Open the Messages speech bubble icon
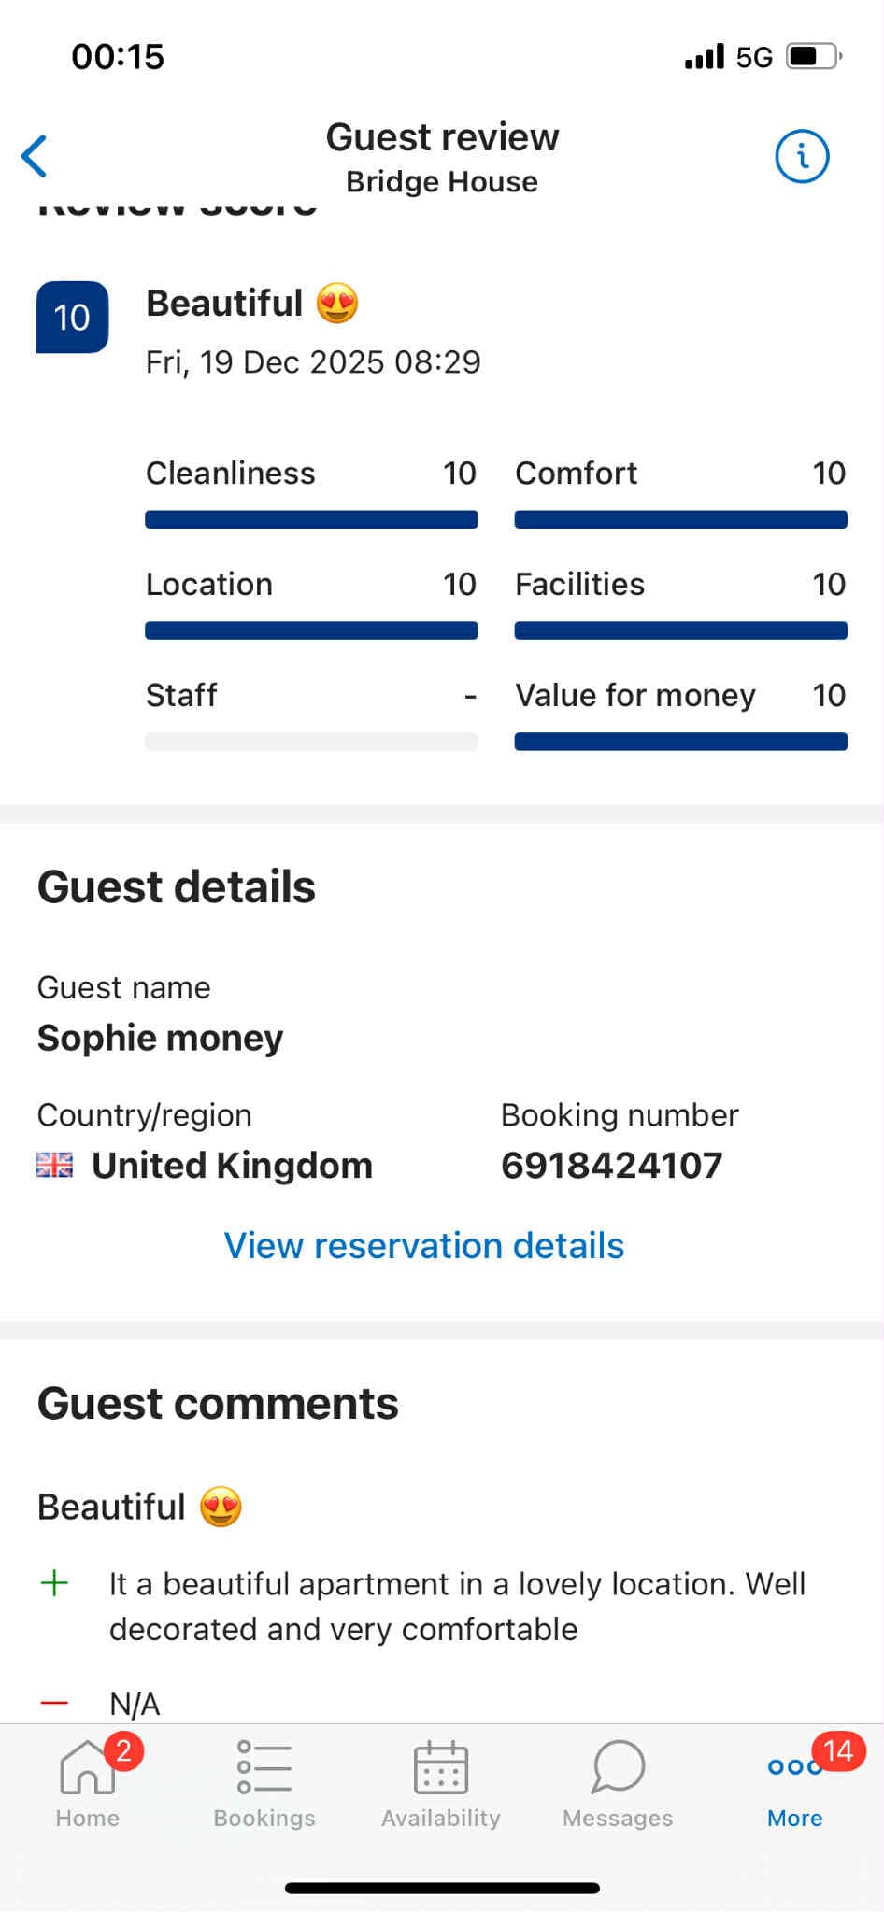884x1912 pixels. coord(618,1767)
